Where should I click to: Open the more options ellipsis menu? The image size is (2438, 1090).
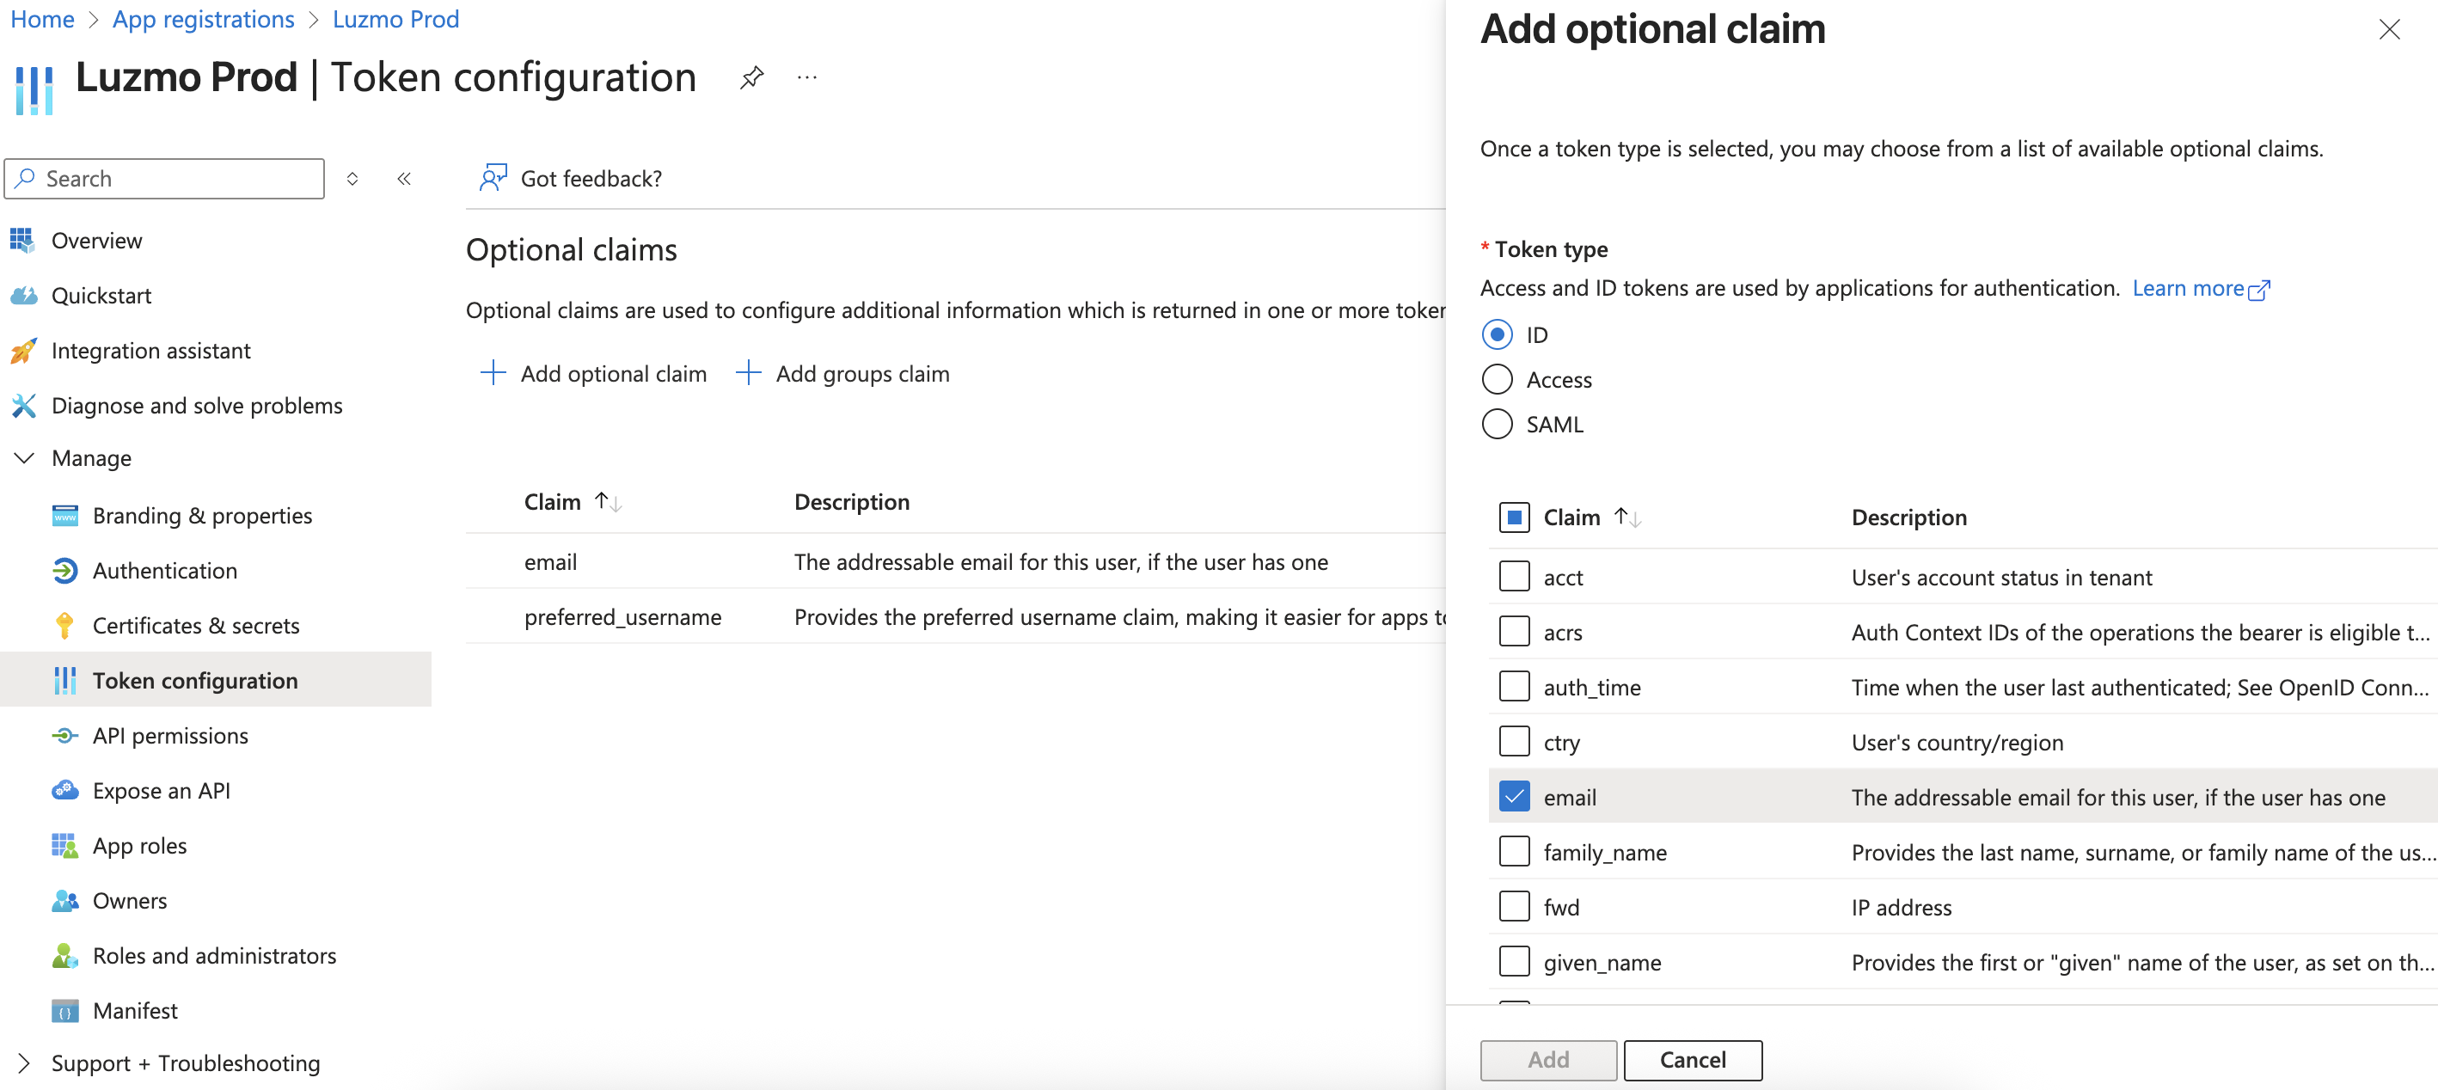(x=806, y=77)
